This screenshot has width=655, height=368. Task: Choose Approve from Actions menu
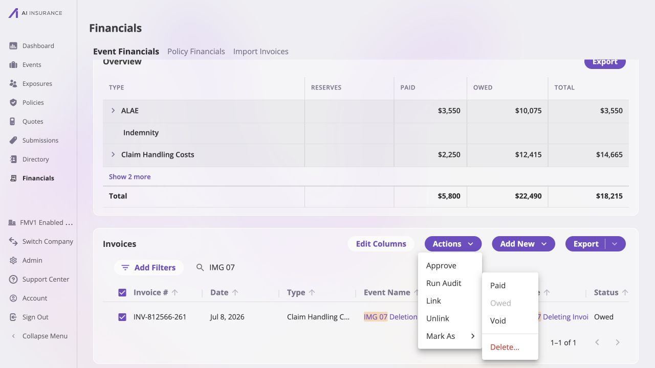click(450, 266)
